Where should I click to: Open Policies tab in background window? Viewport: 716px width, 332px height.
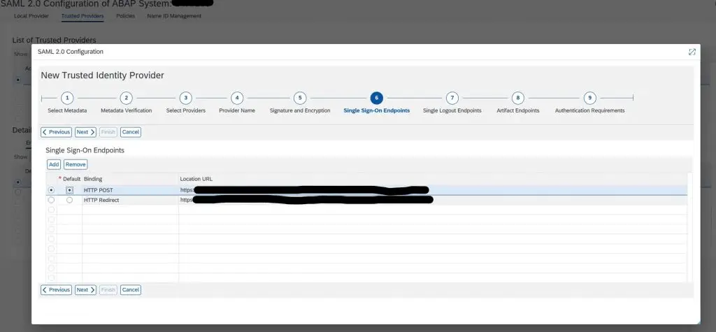pos(126,16)
